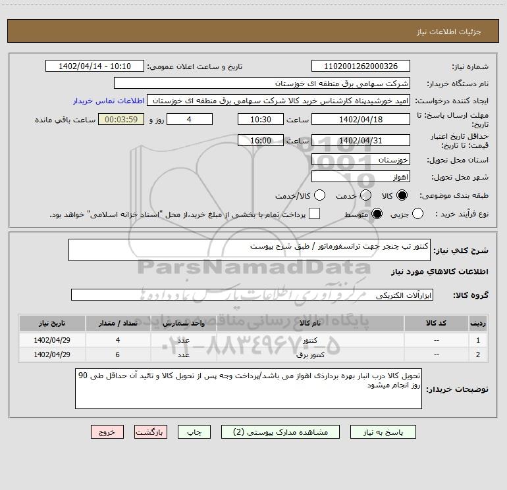Click quantity 4 in row 1
Image resolution: width=507 pixels, height=490 pixels.
point(118,340)
